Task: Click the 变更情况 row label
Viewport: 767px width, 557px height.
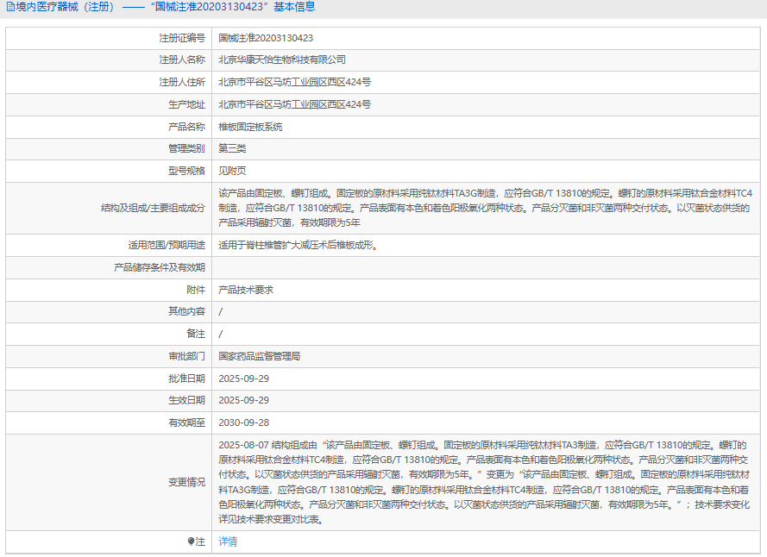Action: (186, 483)
